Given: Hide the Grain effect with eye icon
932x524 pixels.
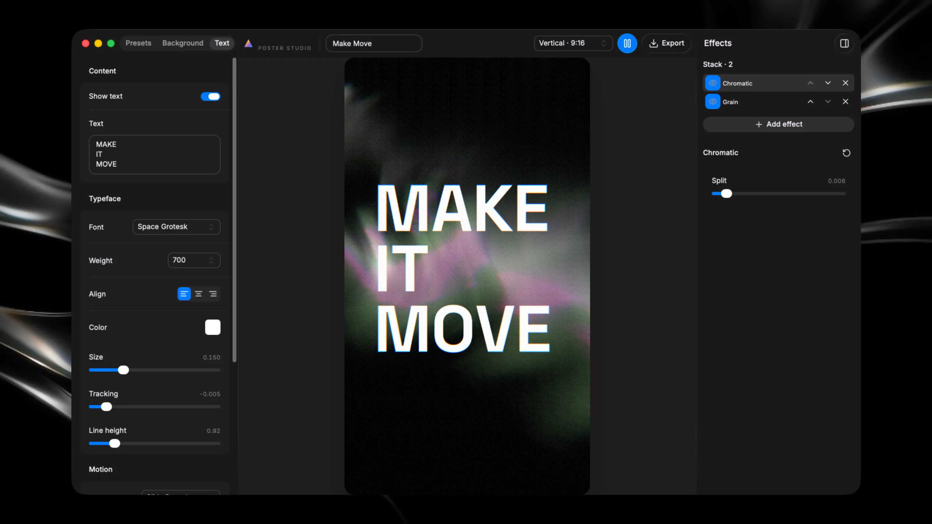Looking at the screenshot, I should [712, 102].
